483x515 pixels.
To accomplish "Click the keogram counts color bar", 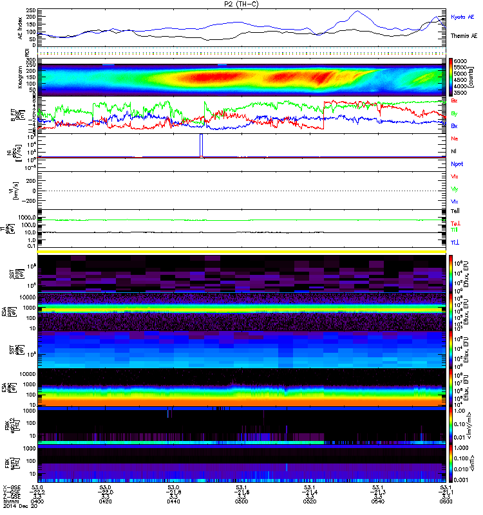I will pyautogui.click(x=451, y=77).
